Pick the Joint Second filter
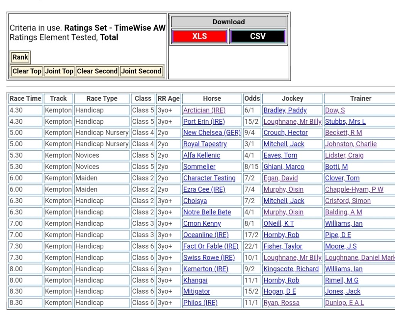Viewport: 395px width, 322px height. click(141, 71)
